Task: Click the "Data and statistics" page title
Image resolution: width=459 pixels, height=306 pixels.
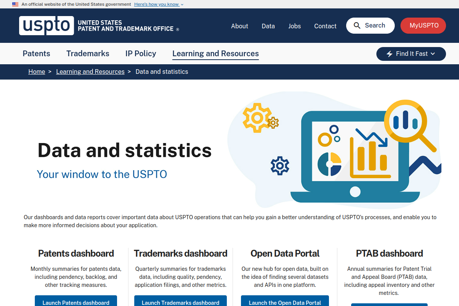Action: click(x=125, y=150)
